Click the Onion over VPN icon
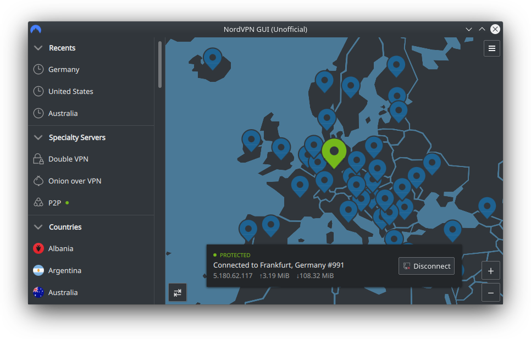The height and width of the screenshot is (339, 531). pyautogui.click(x=38, y=181)
